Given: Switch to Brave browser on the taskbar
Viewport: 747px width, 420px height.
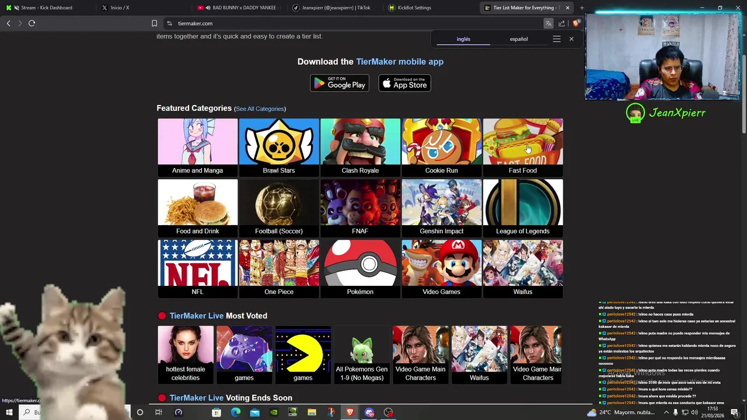Looking at the screenshot, I should click(350, 412).
